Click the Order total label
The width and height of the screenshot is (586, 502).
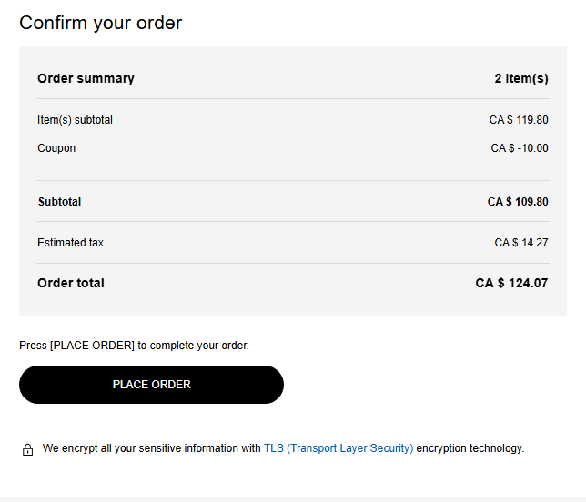click(71, 284)
